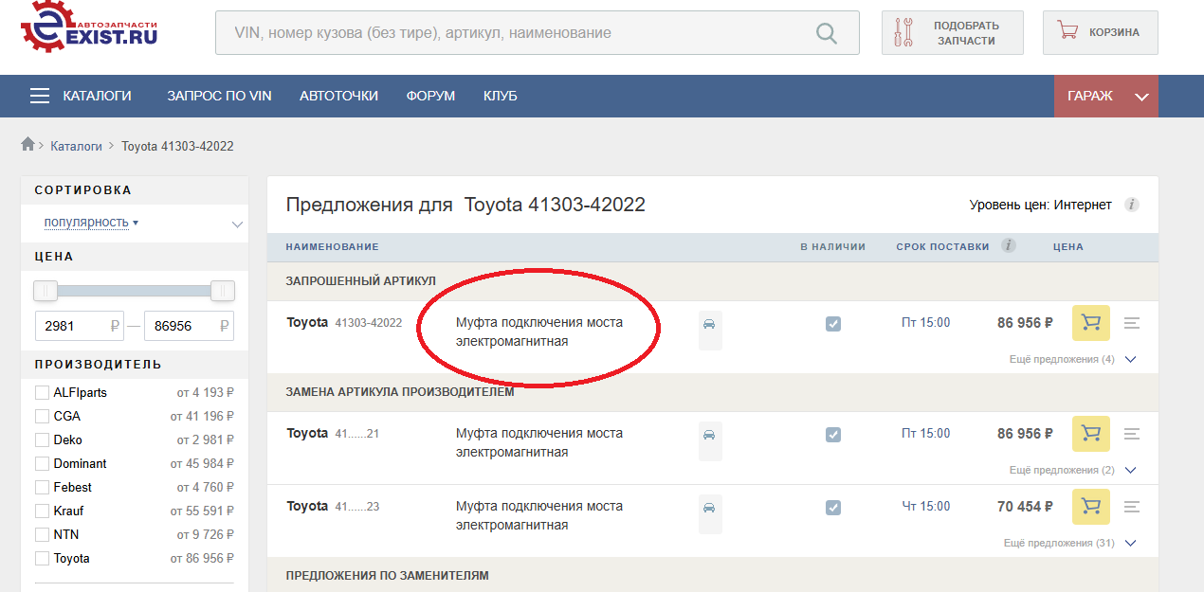Screen dimensions: 1204x592
Task: Enable the NTN manufacturer filter
Action: pyautogui.click(x=42, y=534)
